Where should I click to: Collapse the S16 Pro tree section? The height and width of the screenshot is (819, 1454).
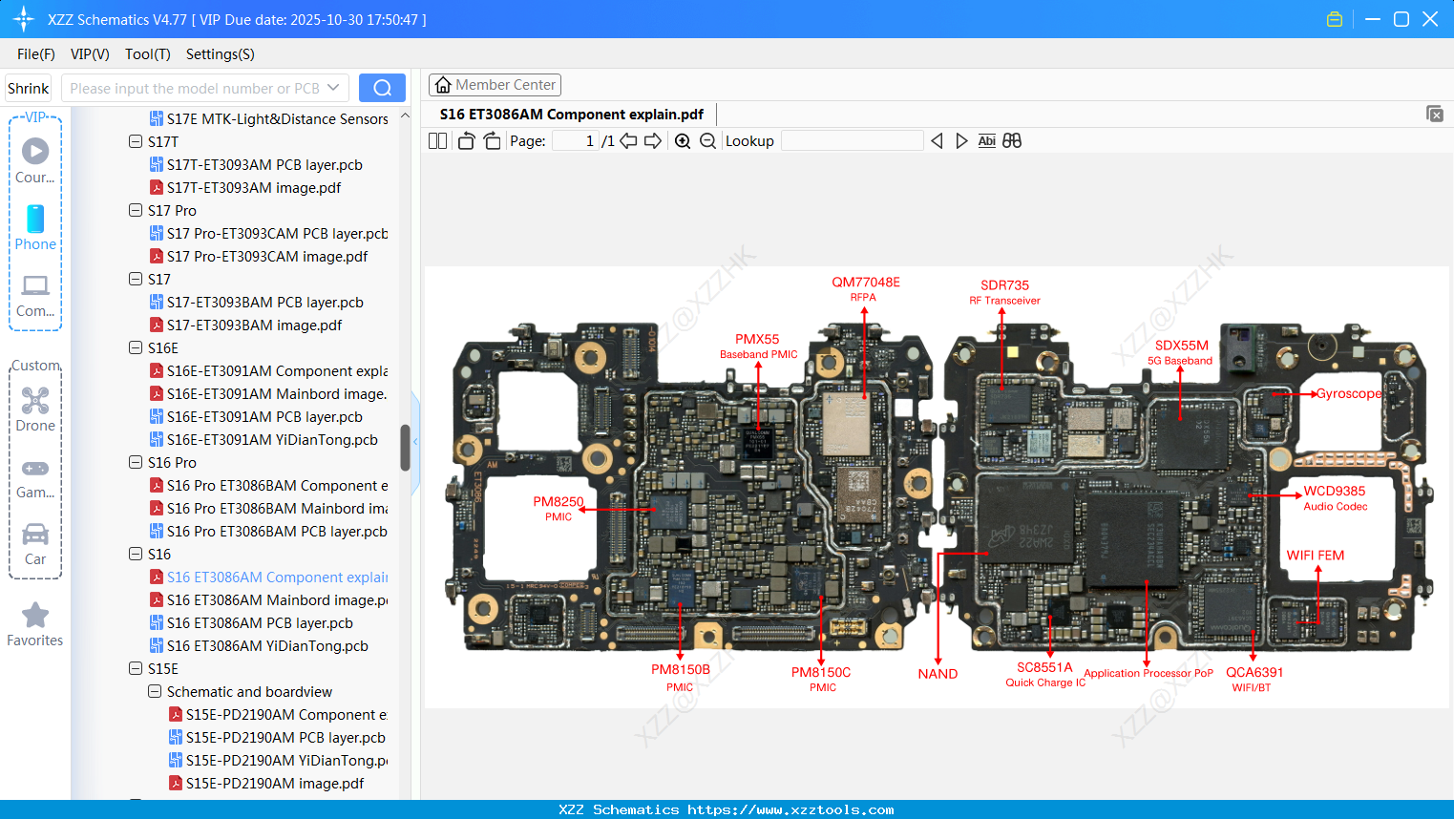(135, 462)
